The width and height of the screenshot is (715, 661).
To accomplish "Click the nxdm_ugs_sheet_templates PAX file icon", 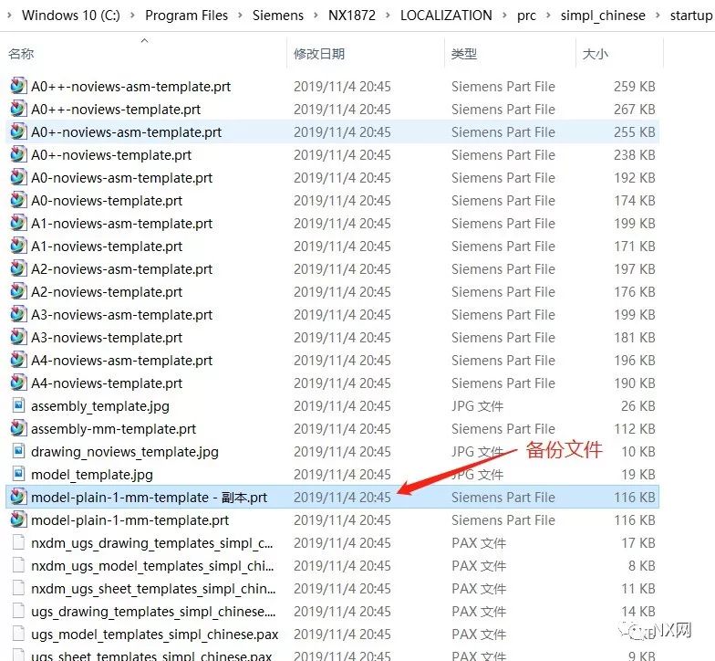I will coord(18,588).
